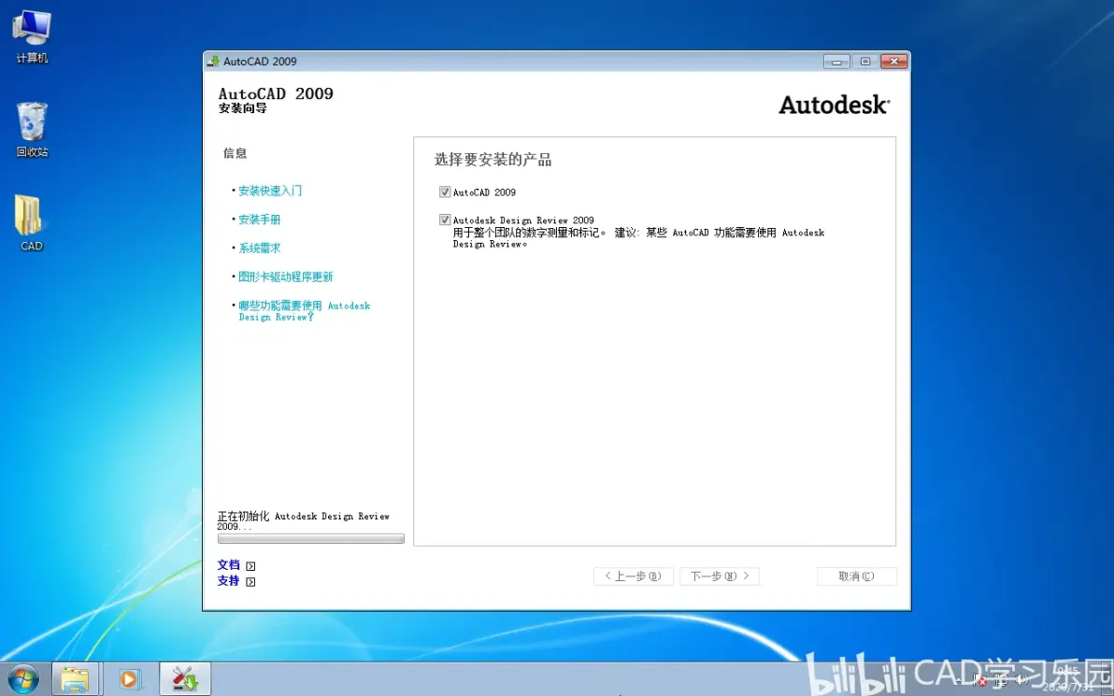Open the 安装手册 link
Viewport: 1114px width, 696px height.
(x=259, y=220)
